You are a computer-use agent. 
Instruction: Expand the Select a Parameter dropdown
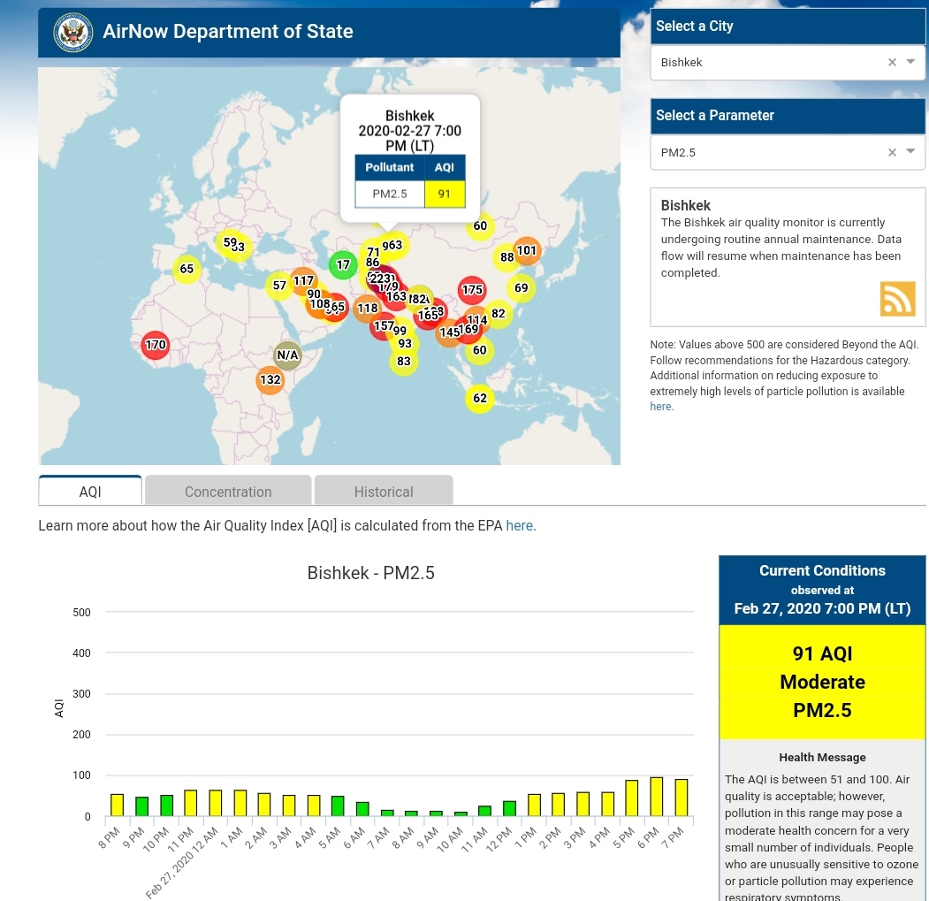point(911,152)
